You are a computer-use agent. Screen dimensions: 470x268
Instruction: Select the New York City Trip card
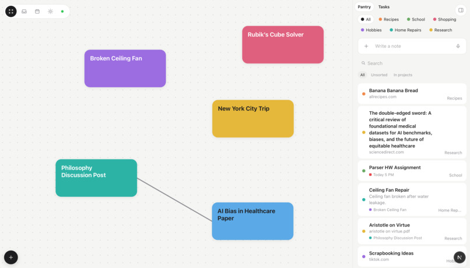[252, 119]
